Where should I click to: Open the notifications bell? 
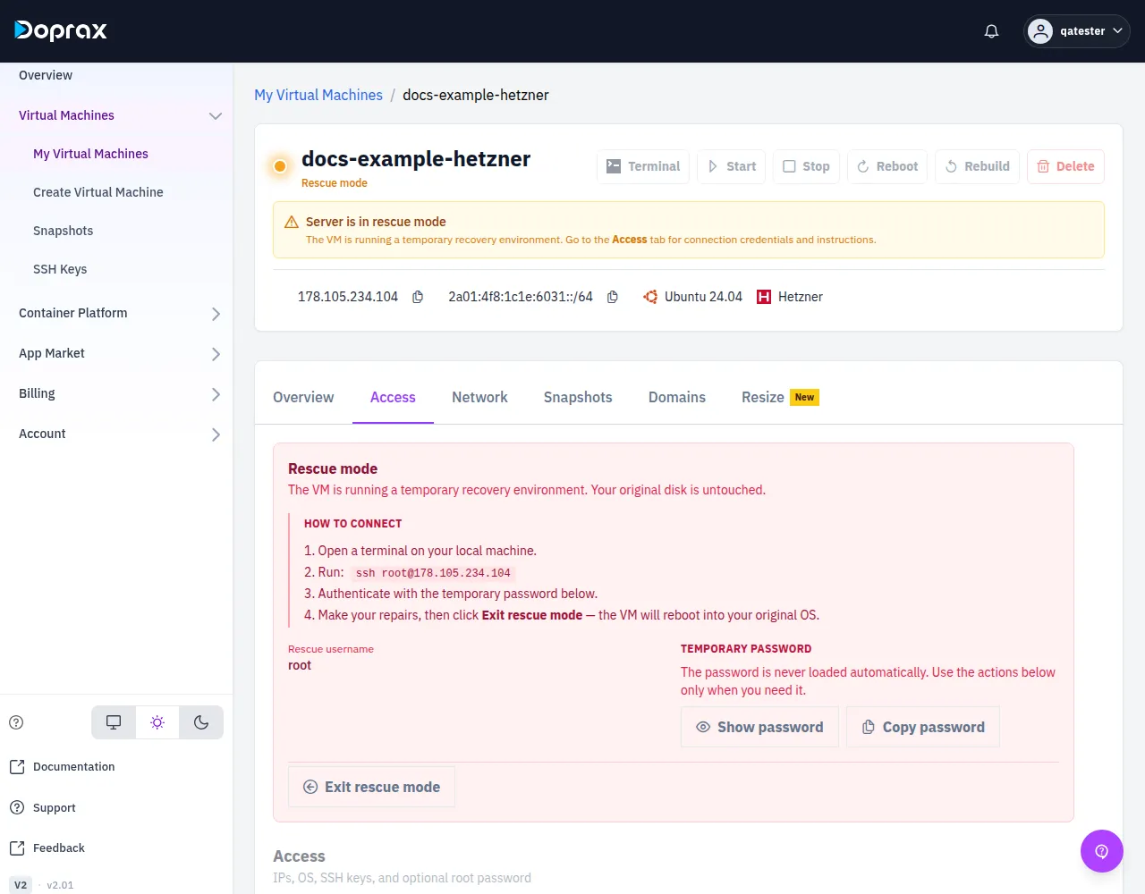(991, 31)
